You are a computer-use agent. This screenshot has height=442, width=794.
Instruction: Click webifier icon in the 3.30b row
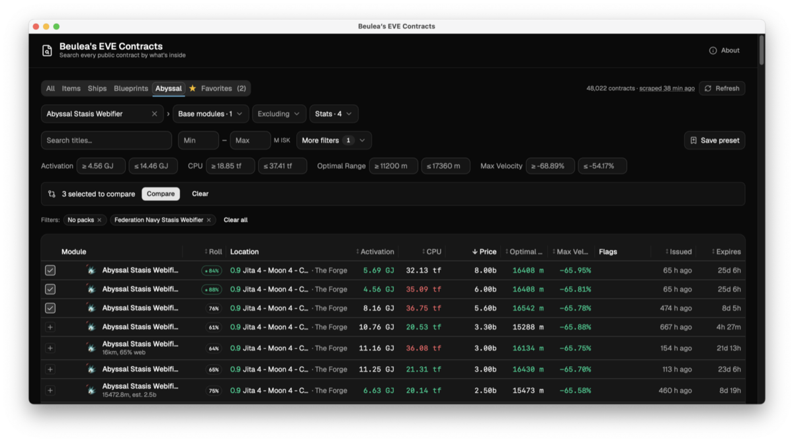coord(91,327)
